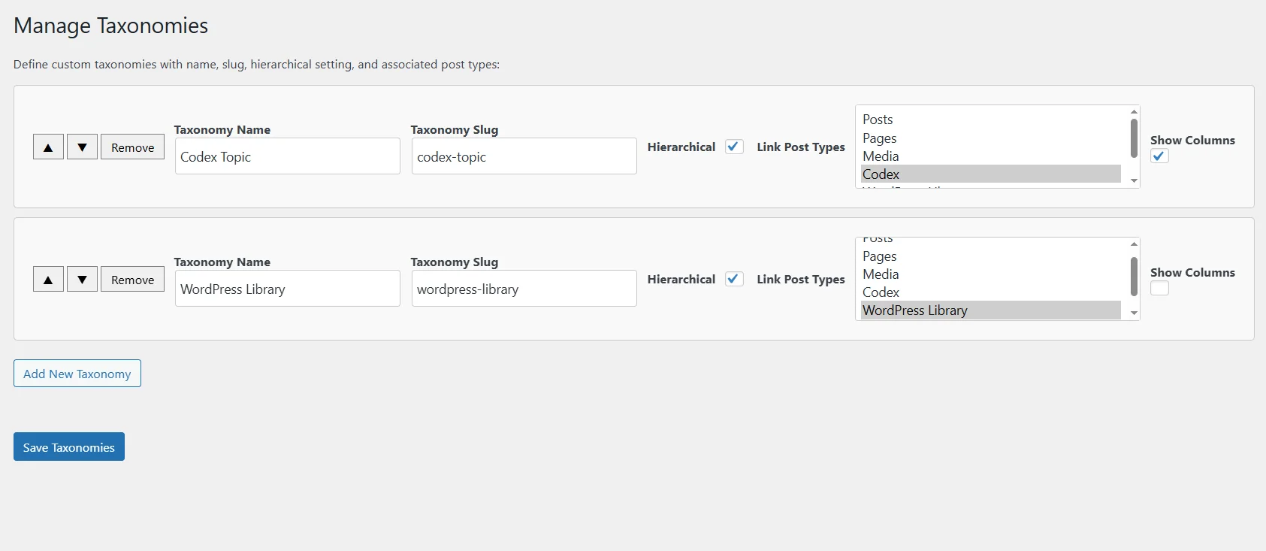
Task: Toggle Hierarchical for WordPress Library
Action: (x=734, y=279)
